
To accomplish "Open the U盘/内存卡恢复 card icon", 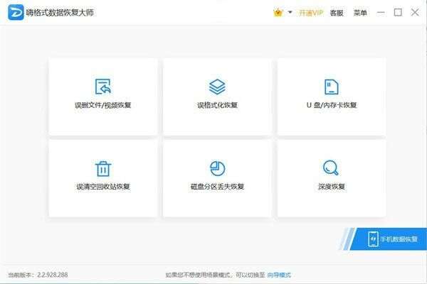I will [x=331, y=87].
